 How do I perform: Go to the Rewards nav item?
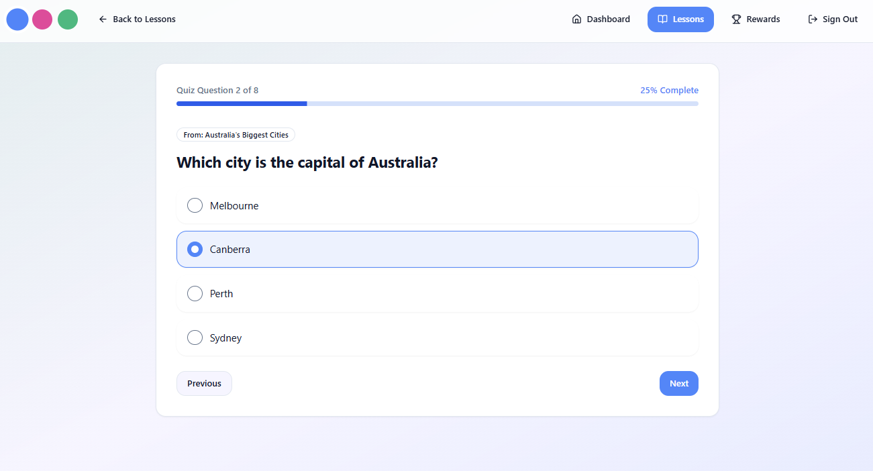point(756,19)
